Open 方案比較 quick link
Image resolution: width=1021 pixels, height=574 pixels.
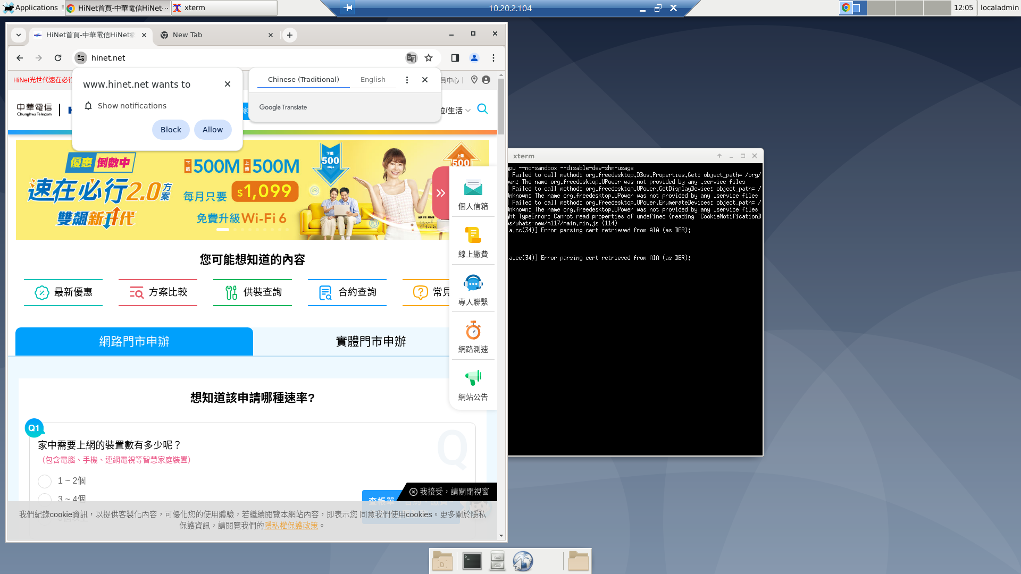[158, 292]
